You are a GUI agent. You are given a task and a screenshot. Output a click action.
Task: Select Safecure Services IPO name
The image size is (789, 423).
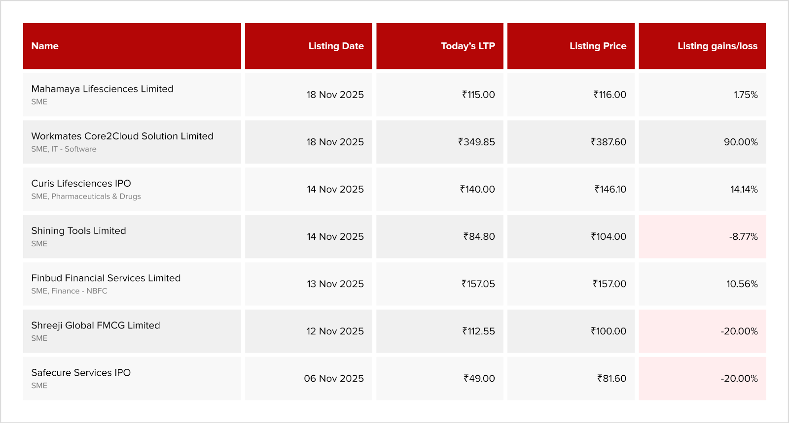click(x=81, y=373)
